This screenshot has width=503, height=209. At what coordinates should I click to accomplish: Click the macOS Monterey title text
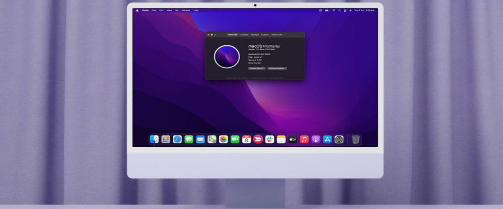[264, 46]
